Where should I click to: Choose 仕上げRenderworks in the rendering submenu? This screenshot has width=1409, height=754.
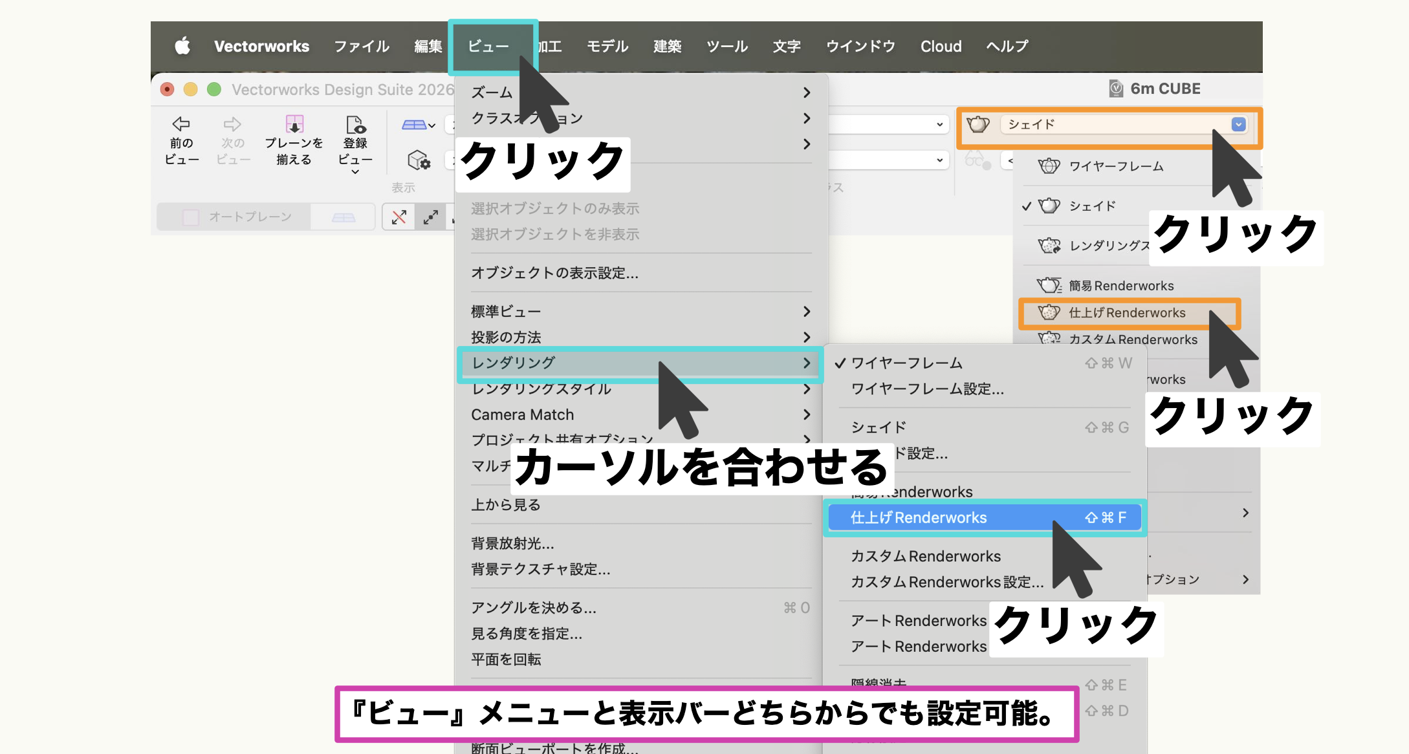pyautogui.click(x=919, y=518)
